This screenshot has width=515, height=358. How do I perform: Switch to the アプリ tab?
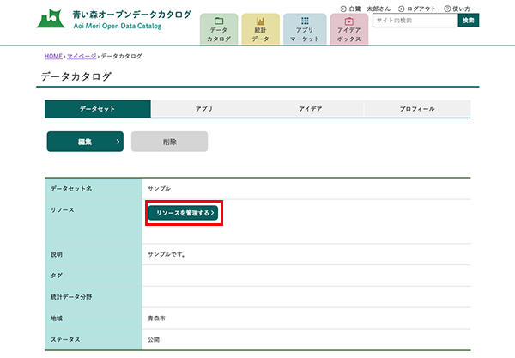204,109
